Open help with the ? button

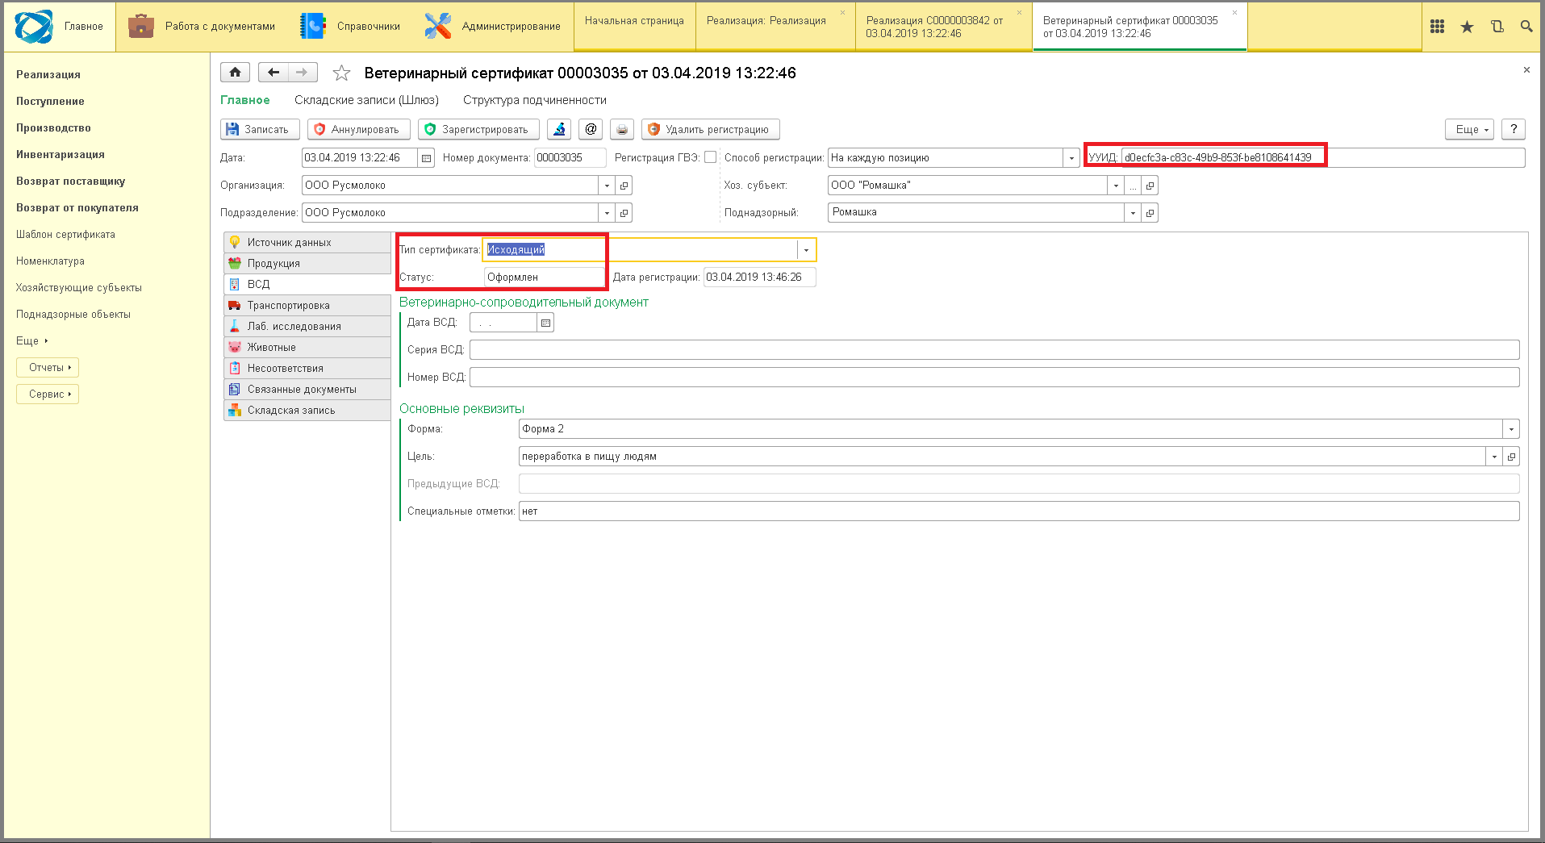pos(1514,129)
